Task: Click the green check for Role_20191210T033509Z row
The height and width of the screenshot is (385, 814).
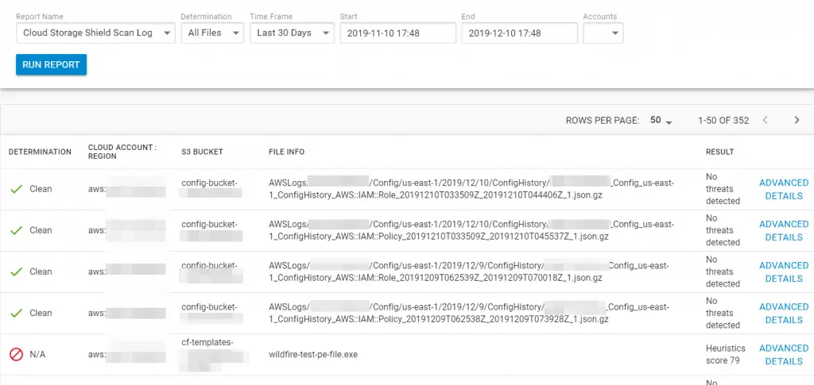Action: 17,189
